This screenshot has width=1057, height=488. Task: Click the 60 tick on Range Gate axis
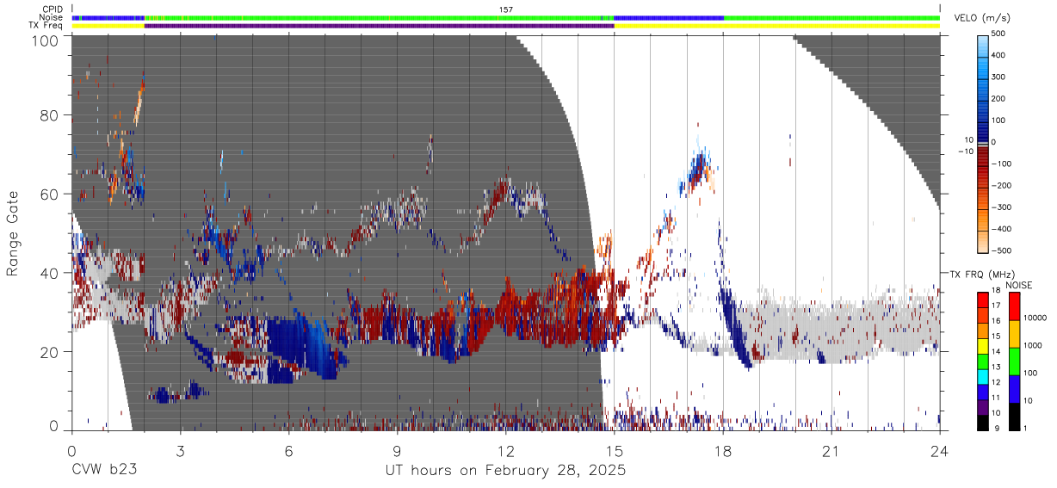coord(50,195)
